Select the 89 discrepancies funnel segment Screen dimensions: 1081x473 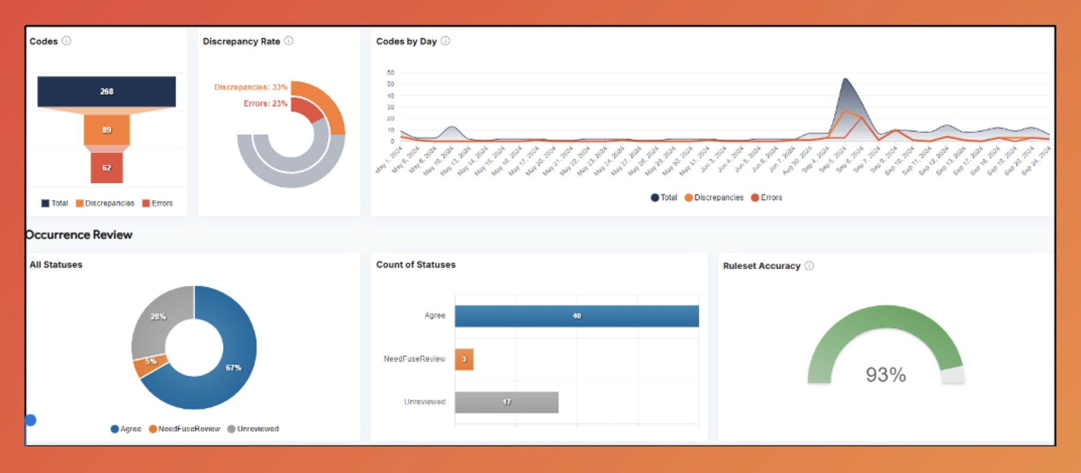(106, 130)
